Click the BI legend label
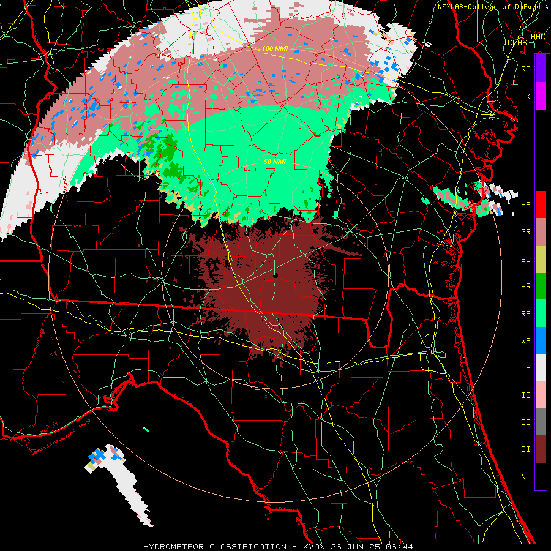This screenshot has width=551, height=551. tap(526, 449)
